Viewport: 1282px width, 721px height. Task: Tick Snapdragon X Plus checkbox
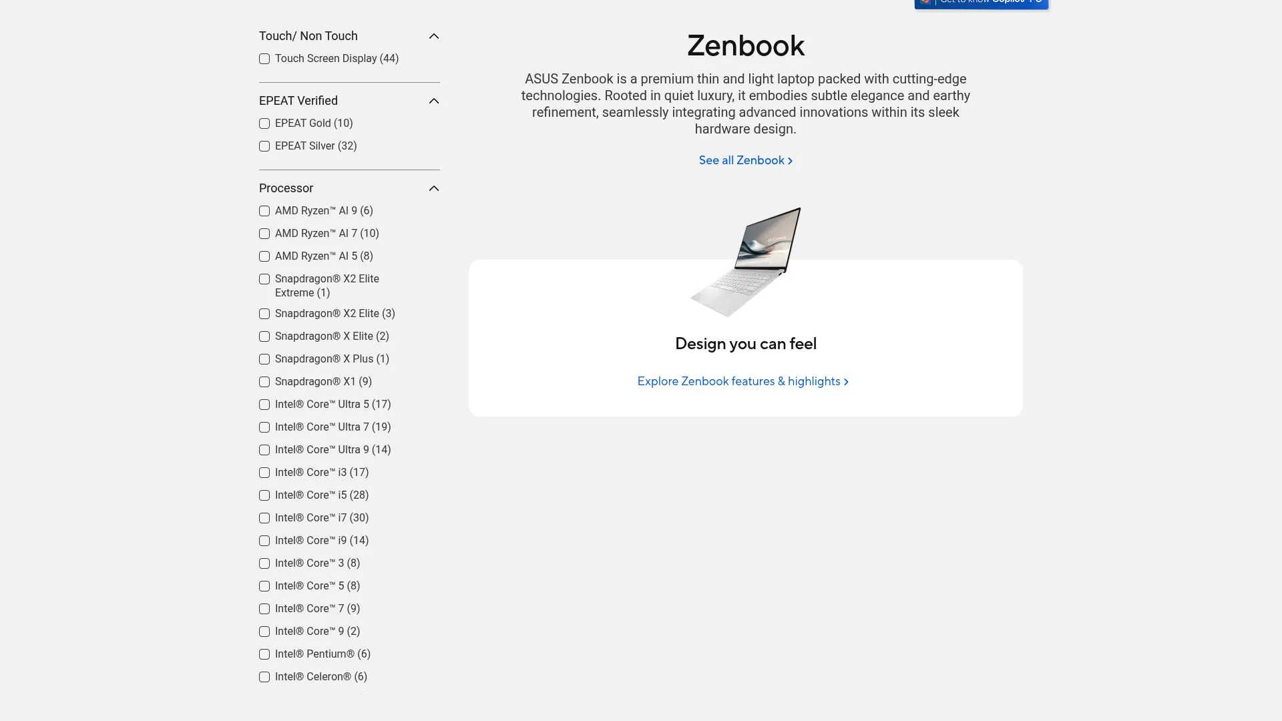(264, 359)
